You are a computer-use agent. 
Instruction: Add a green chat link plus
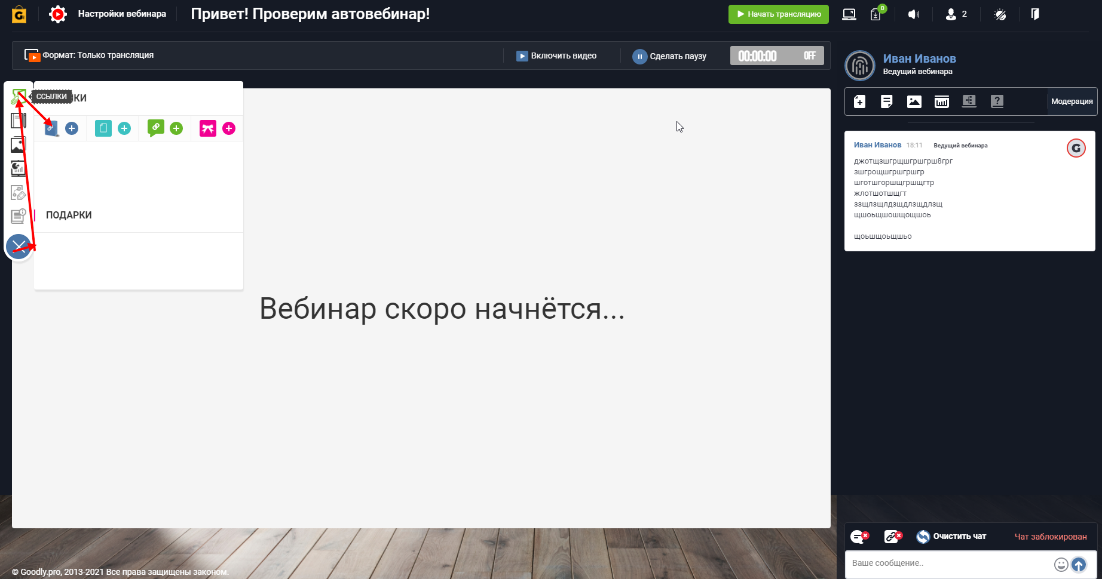[x=176, y=128]
